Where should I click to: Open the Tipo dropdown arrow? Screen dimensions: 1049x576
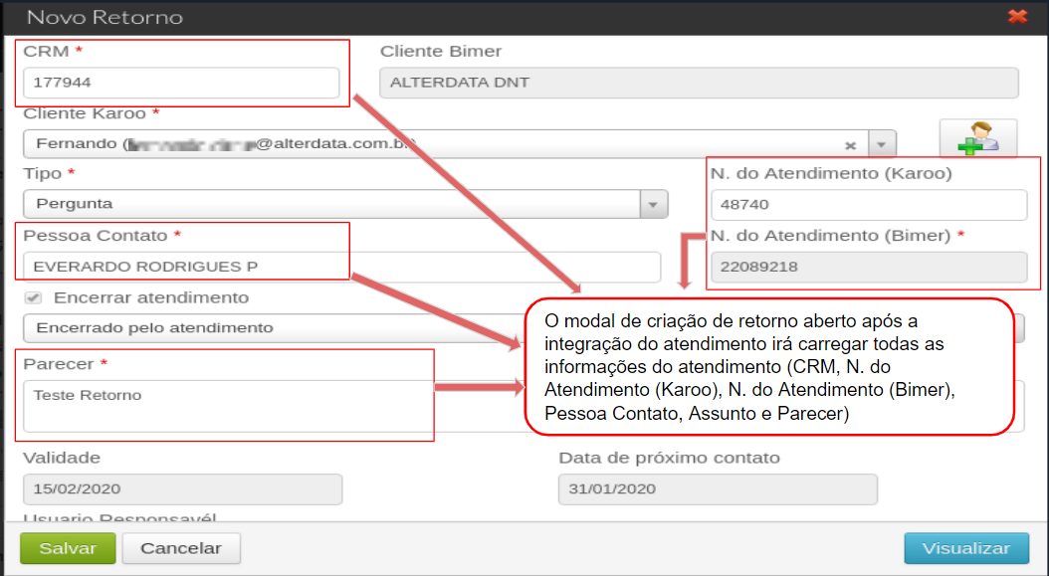654,204
